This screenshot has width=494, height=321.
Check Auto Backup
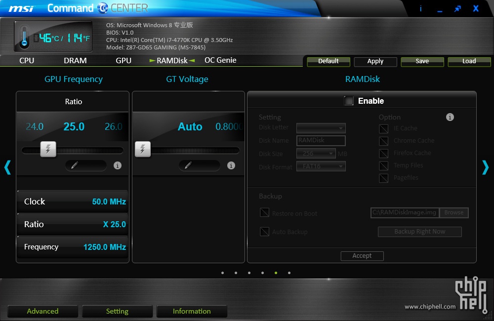click(x=264, y=232)
